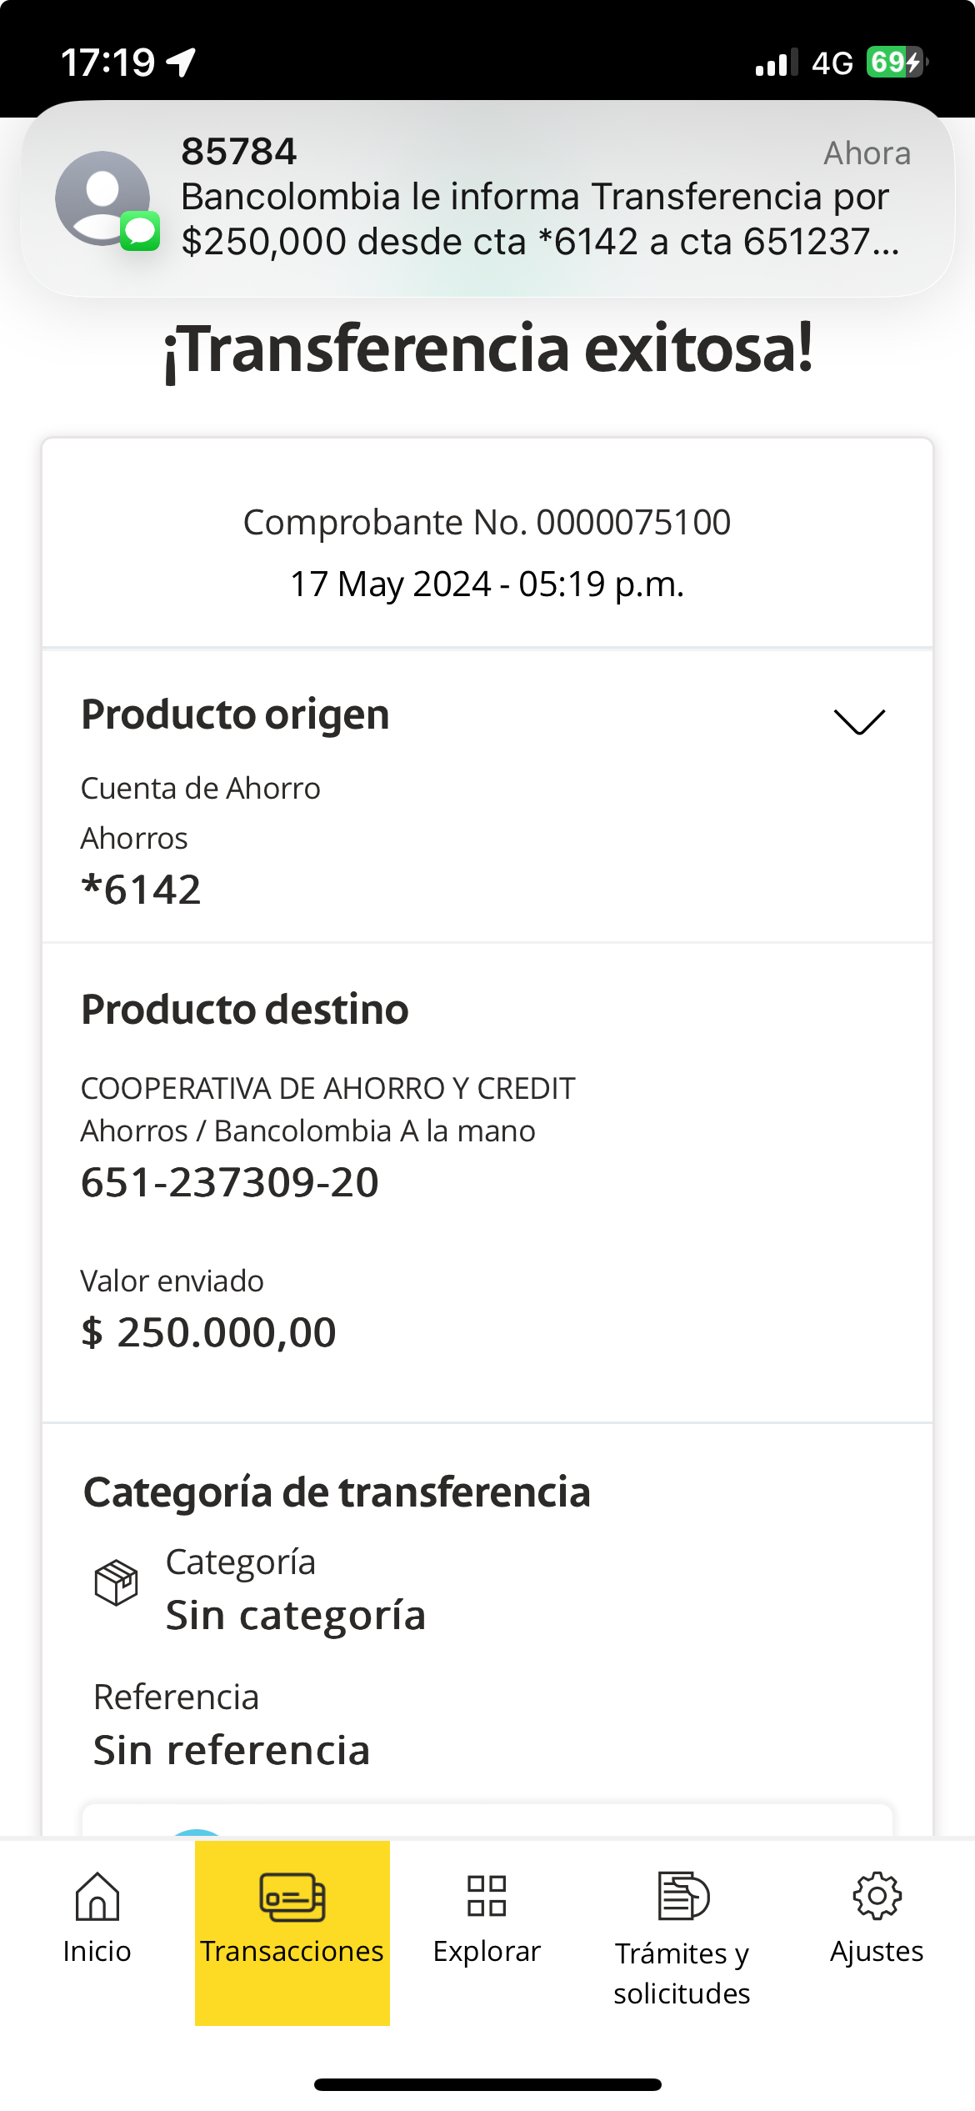Tap the Comprobante No. 0000075100 text

pyautogui.click(x=487, y=523)
